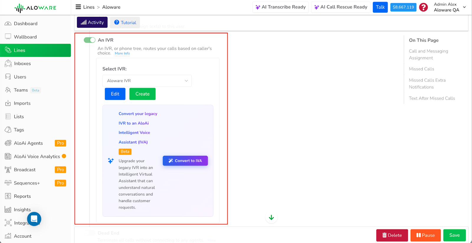The width and height of the screenshot is (472, 243).
Task: Click the Account icon
Action: click(x=8, y=236)
